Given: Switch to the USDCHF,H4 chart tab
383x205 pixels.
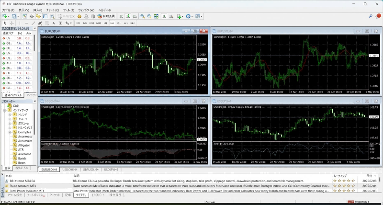Looking at the screenshot, I should [x=70, y=170].
